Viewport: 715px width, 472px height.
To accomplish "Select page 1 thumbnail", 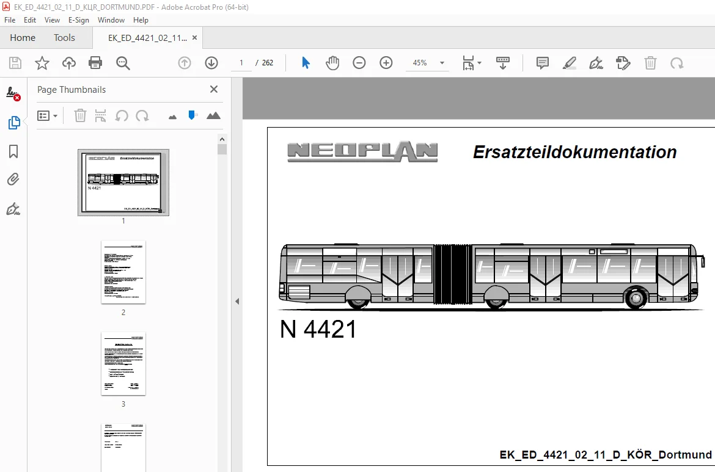I will pos(123,182).
